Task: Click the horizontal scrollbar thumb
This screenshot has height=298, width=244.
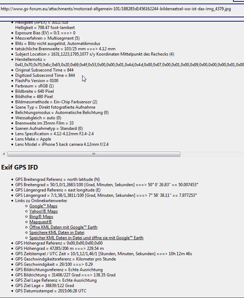Action: coord(94,154)
